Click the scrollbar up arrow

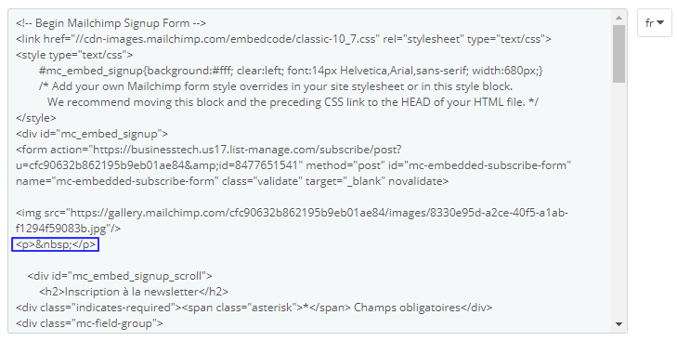coord(618,18)
